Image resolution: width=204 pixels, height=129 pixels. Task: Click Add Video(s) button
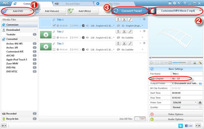[x=50, y=11]
